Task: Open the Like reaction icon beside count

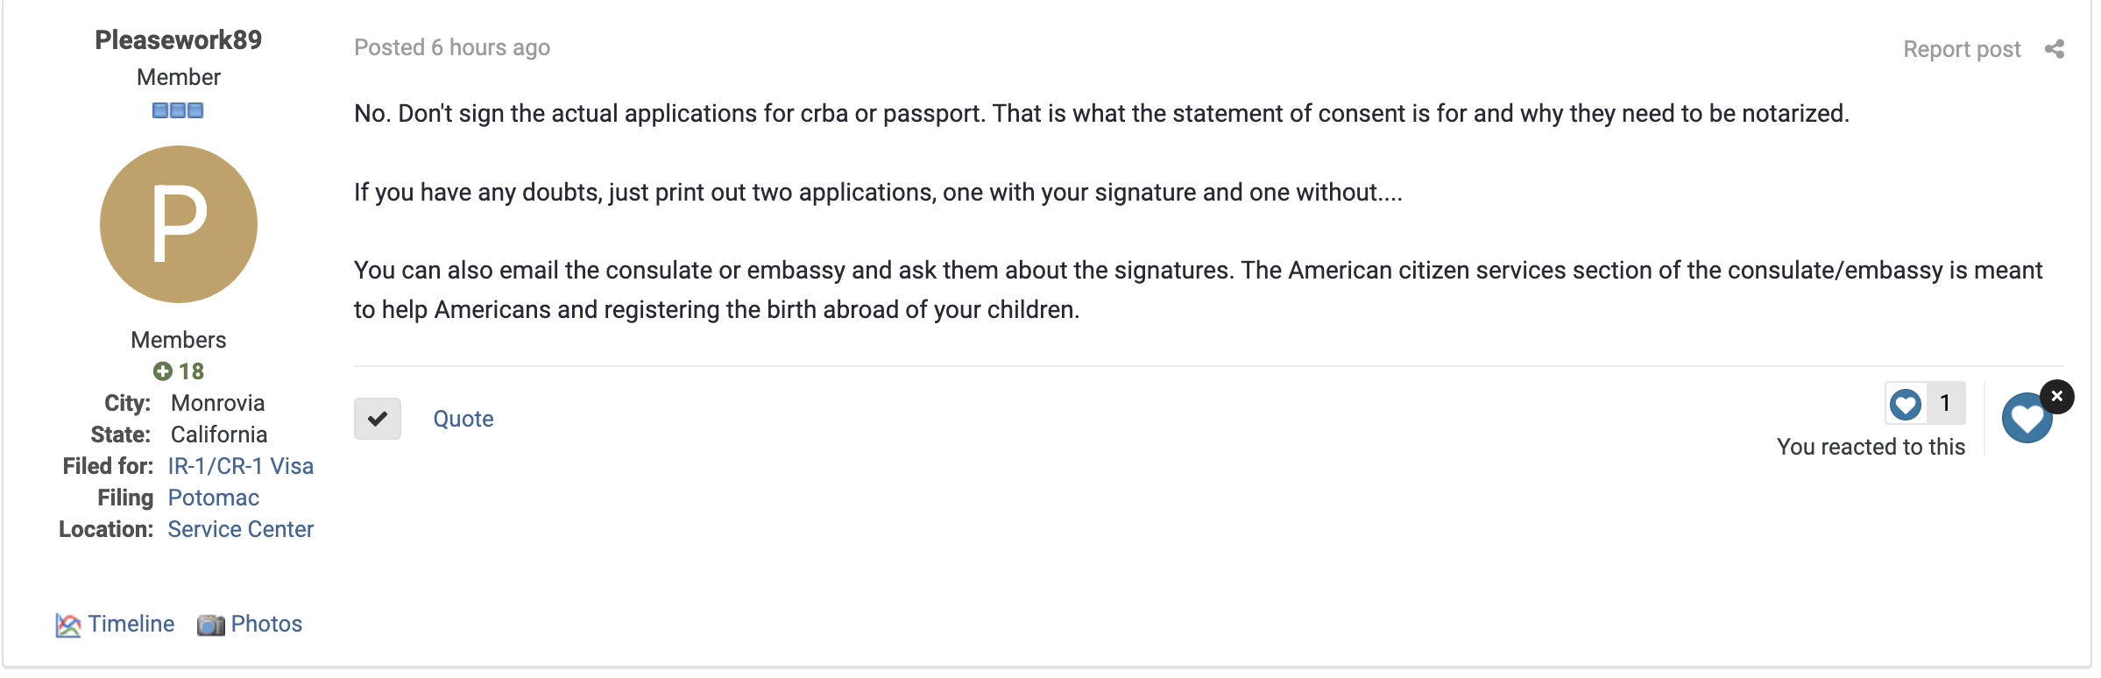Action: pos(1905,404)
